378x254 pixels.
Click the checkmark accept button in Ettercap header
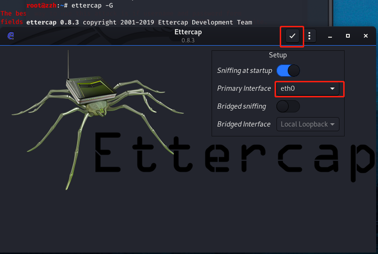point(292,36)
